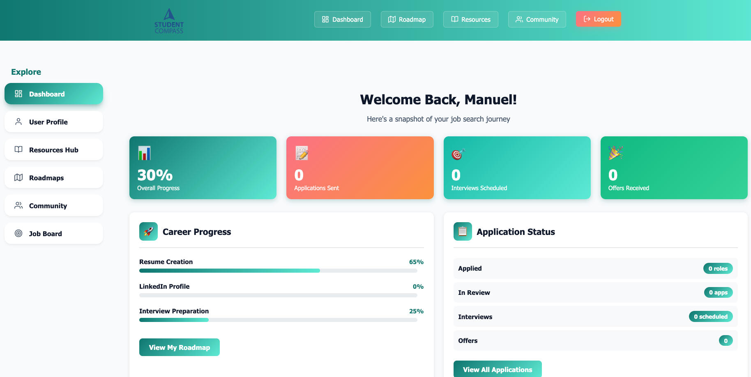Click the Interview Preparation progress bar

tap(278, 320)
